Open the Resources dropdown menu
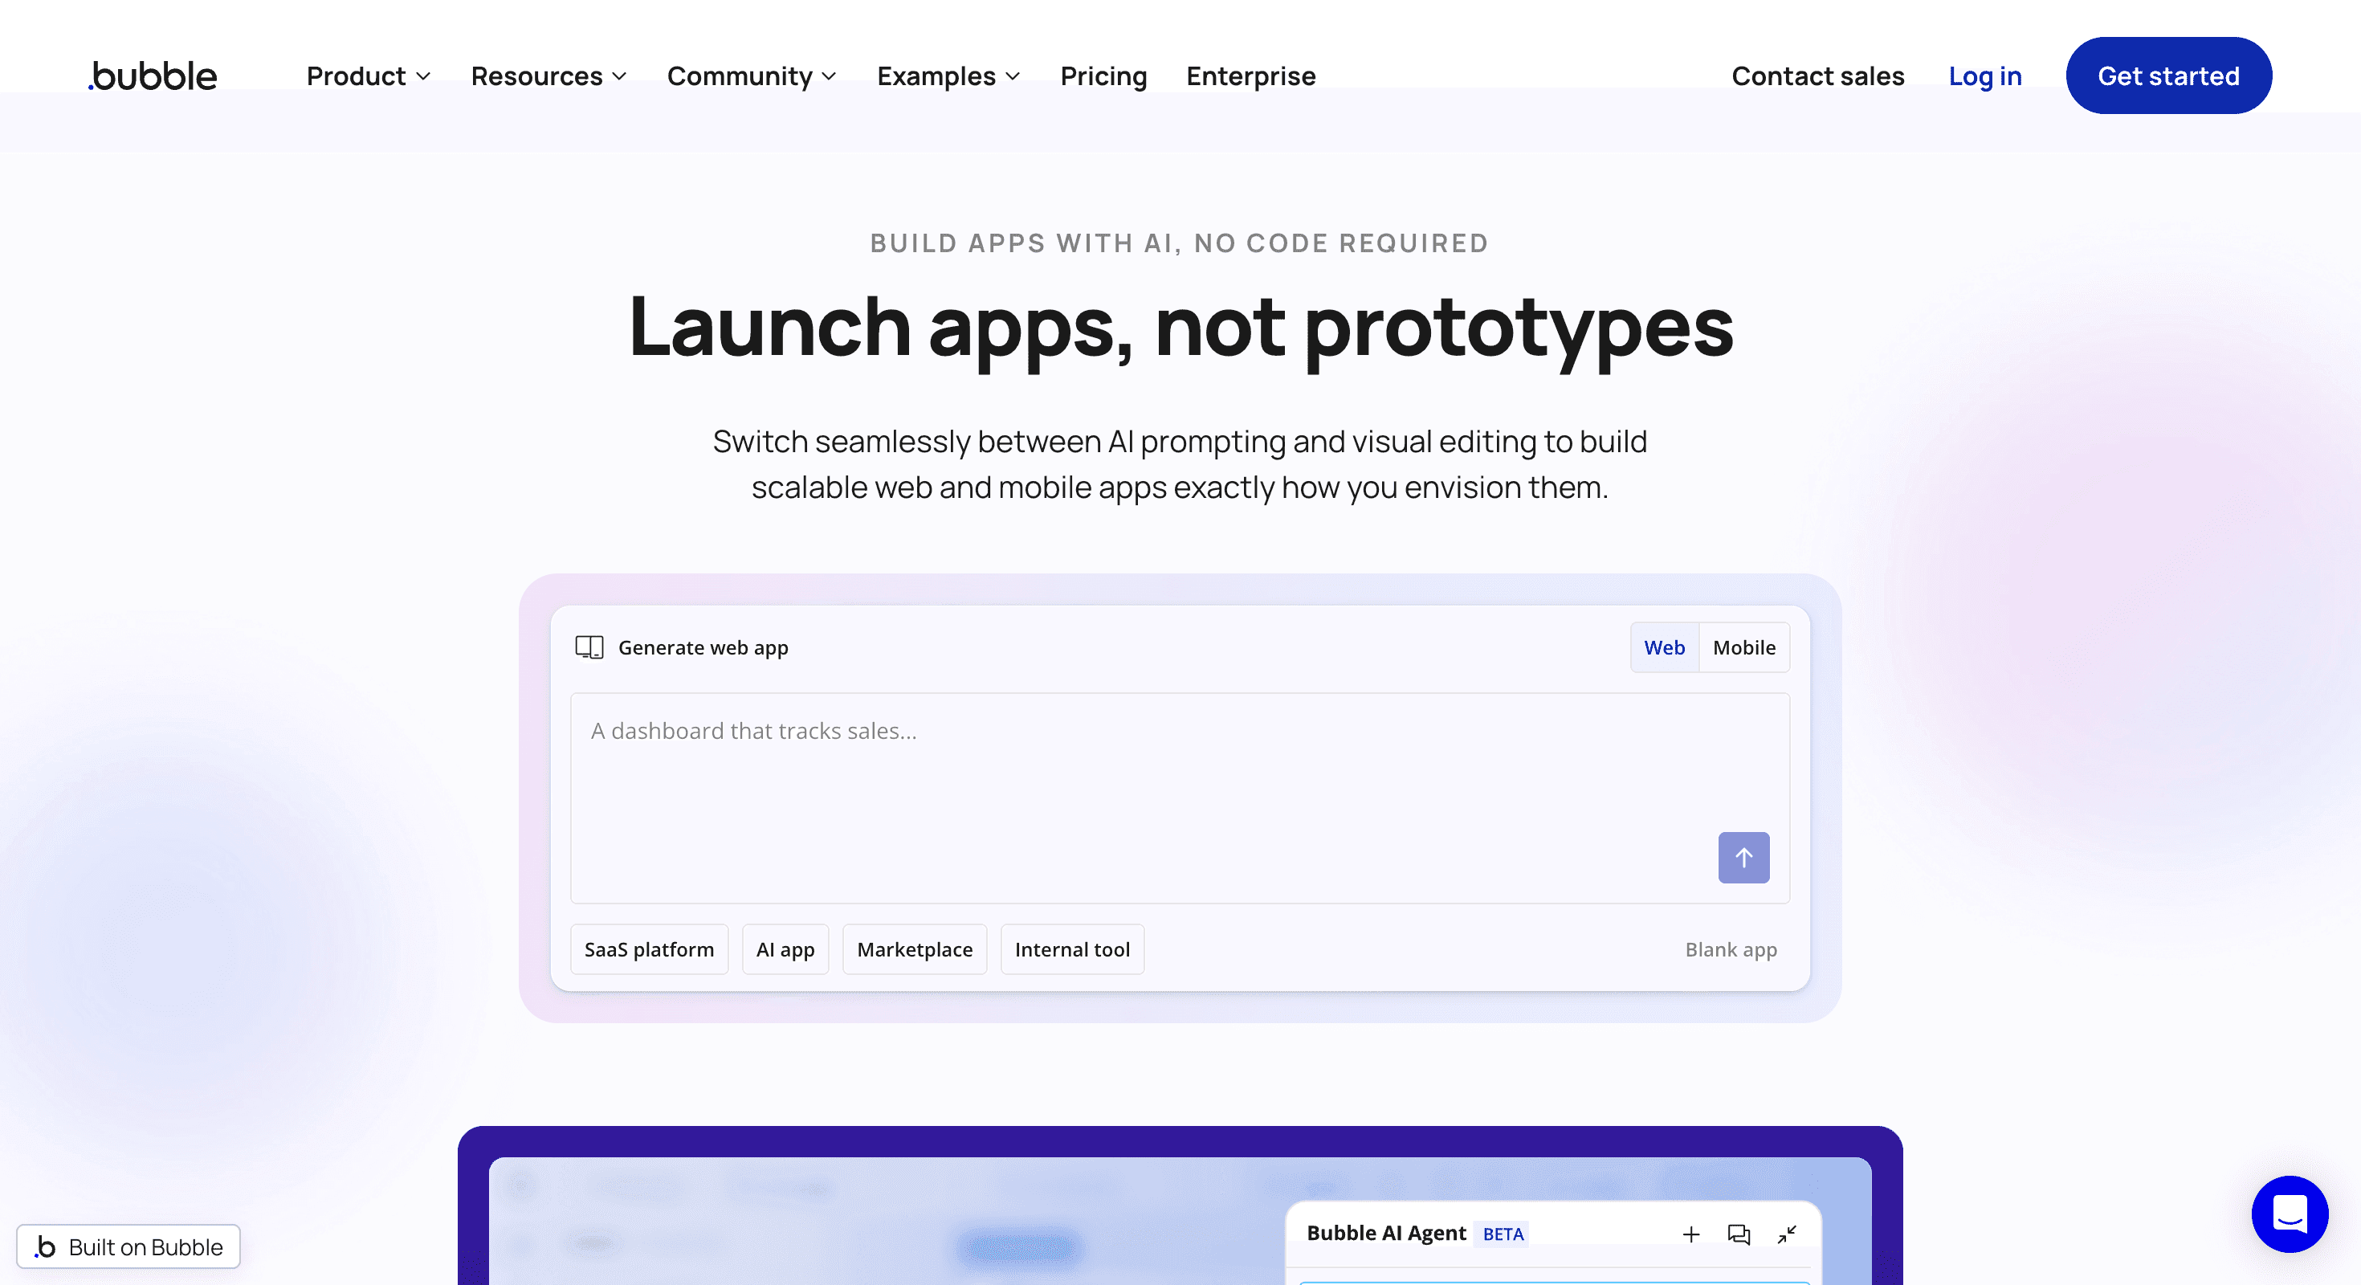This screenshot has width=2361, height=1285. click(548, 76)
